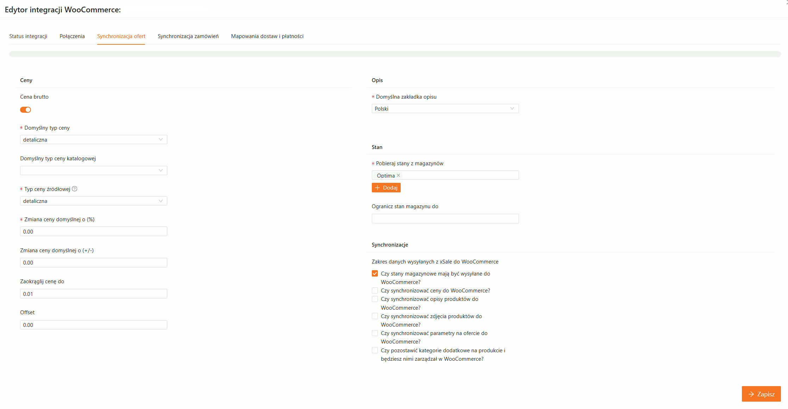
Task: Remove the Optima warehouse tag
Action: tap(399, 175)
